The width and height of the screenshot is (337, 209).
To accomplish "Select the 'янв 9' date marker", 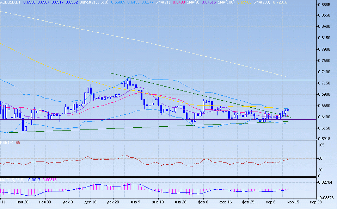I will (136, 202).
